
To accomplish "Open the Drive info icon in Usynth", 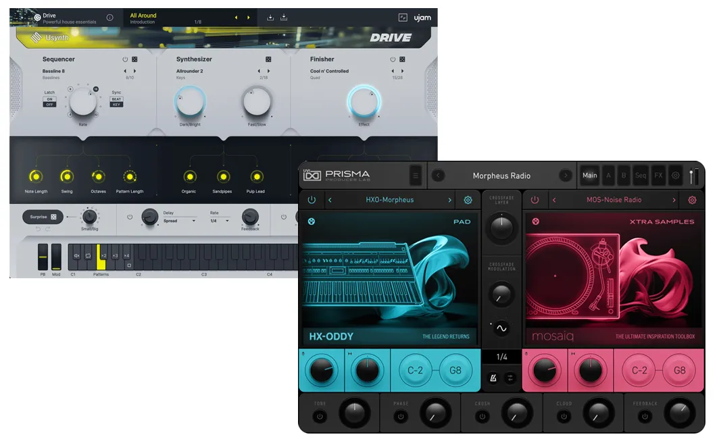I will click(x=110, y=18).
